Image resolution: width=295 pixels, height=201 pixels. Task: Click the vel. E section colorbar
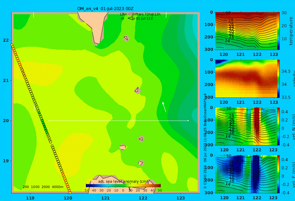(x=278, y=174)
